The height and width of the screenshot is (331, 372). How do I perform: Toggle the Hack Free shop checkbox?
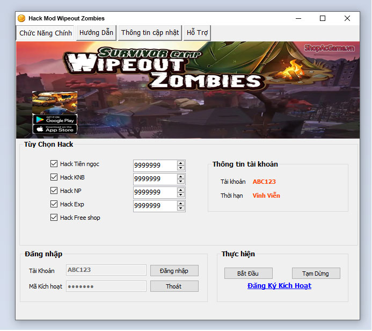point(54,218)
